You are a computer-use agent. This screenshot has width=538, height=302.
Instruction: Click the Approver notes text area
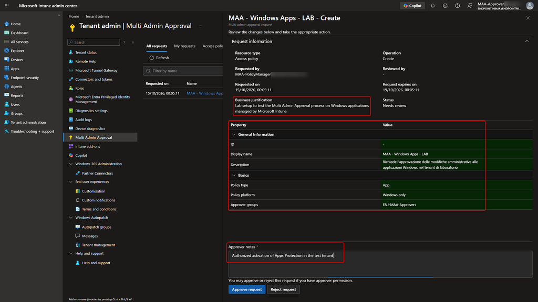(x=380, y=264)
